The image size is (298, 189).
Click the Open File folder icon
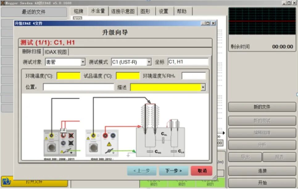point(6,182)
